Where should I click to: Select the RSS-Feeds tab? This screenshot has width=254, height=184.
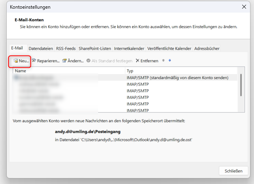[x=66, y=48]
